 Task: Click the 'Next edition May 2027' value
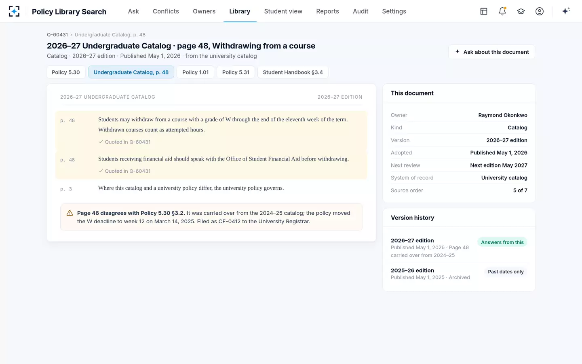pyautogui.click(x=499, y=165)
